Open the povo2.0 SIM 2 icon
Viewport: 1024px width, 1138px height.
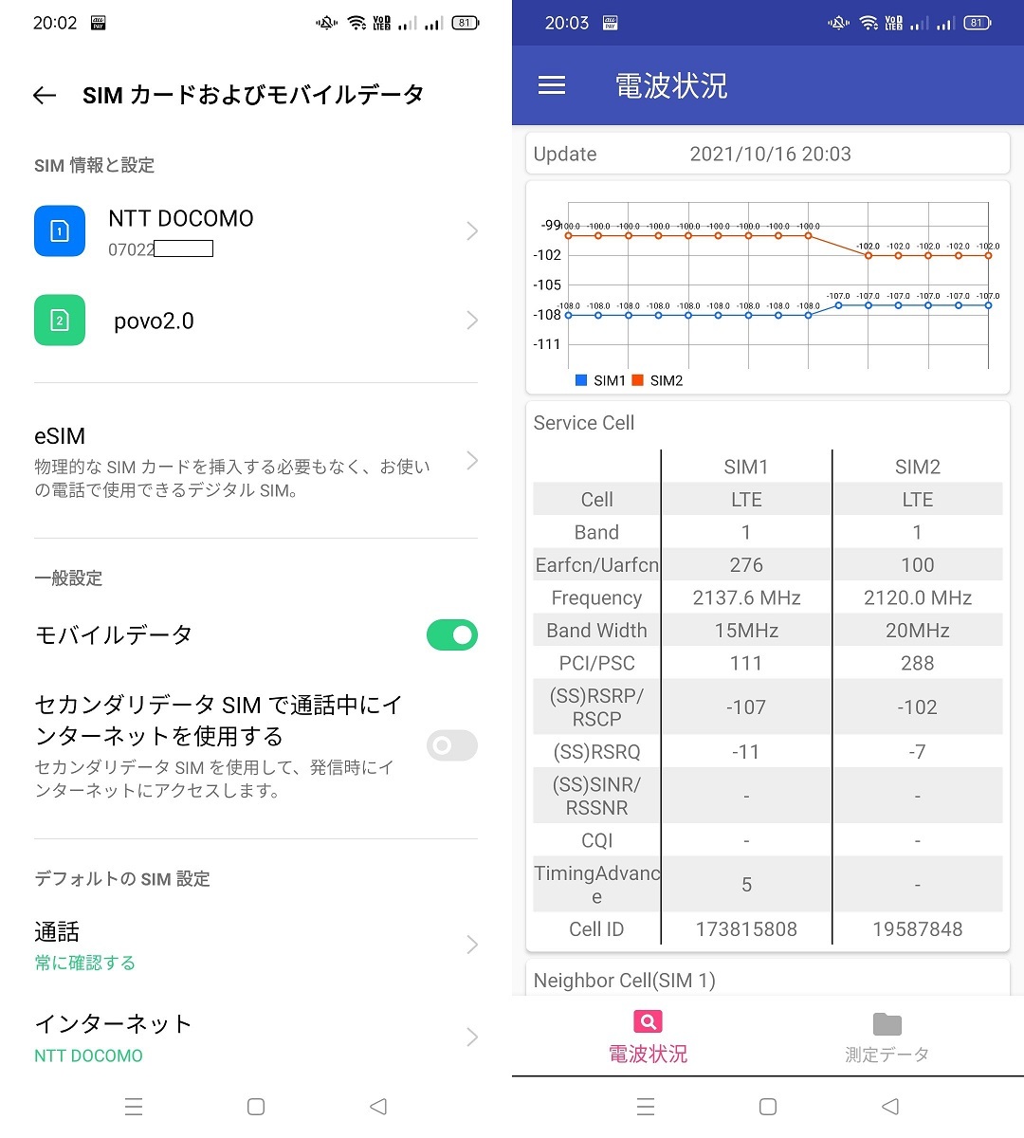click(x=60, y=321)
